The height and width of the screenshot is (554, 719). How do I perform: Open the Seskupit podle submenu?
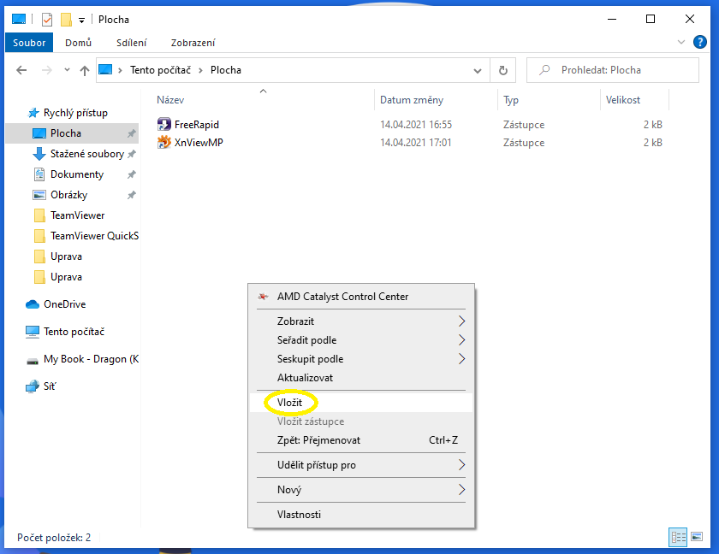pyautogui.click(x=361, y=359)
